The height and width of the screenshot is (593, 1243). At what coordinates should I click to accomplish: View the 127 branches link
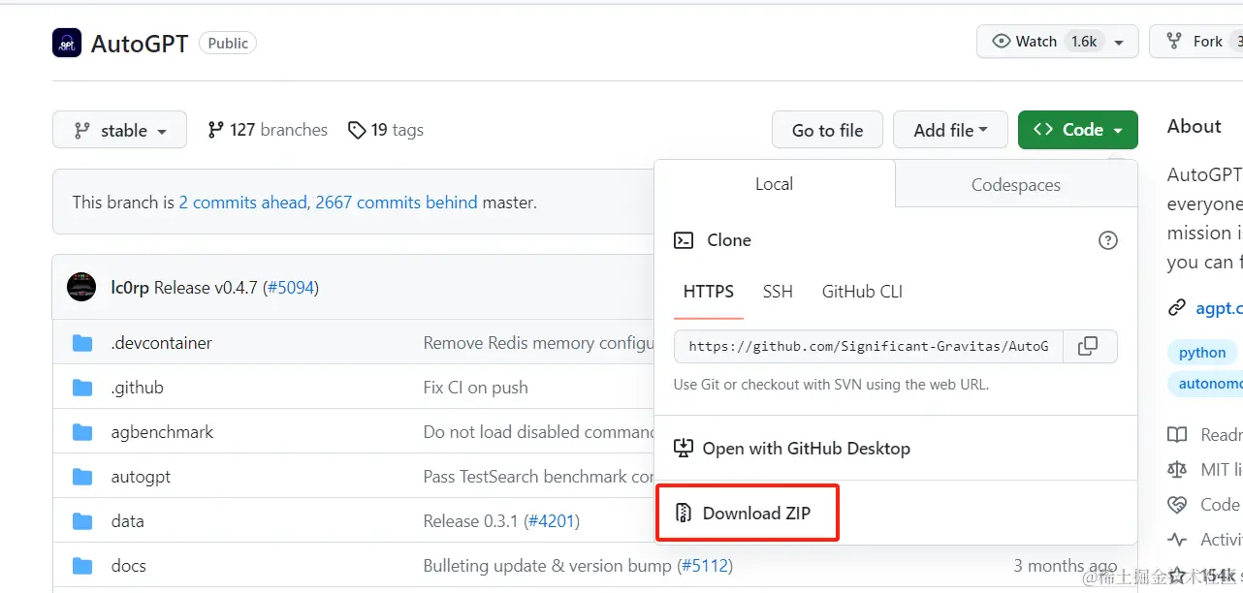268,130
